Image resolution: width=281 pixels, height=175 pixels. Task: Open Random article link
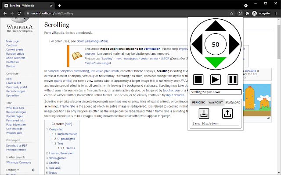click(x=15, y=54)
